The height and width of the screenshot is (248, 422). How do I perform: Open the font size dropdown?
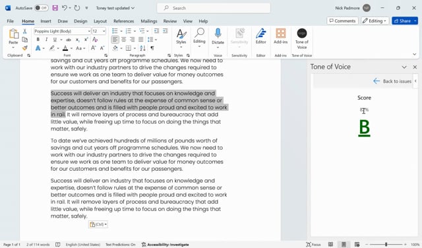point(104,31)
